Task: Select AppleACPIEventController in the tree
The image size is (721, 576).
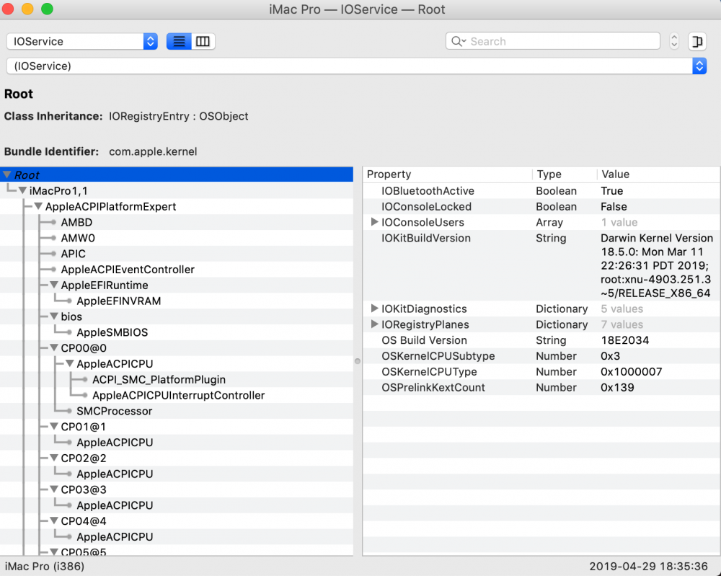Action: point(128,270)
